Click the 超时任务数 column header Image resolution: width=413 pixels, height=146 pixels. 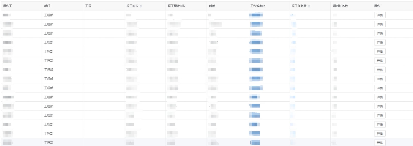coord(340,6)
